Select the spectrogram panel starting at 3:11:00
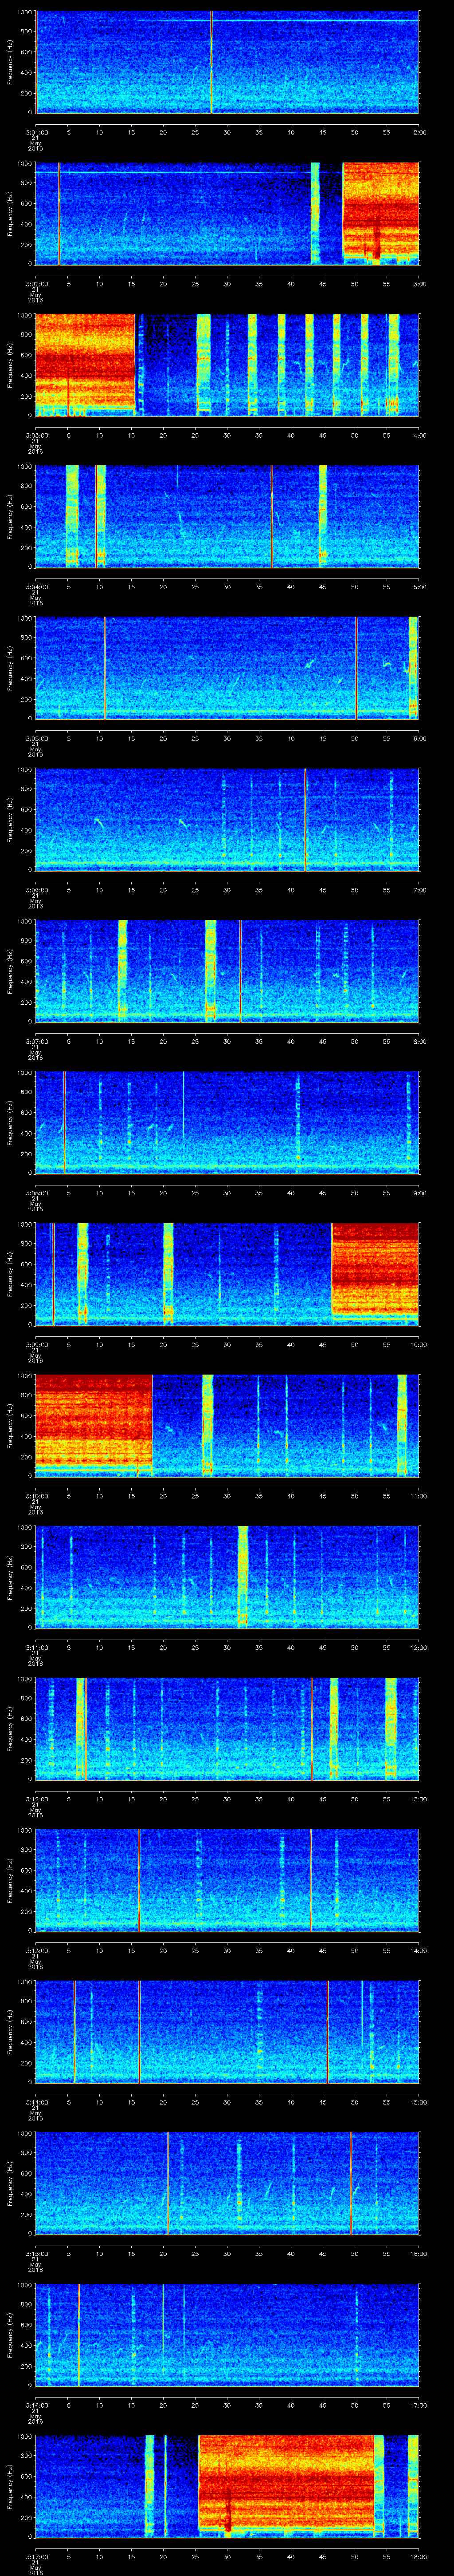The width and height of the screenshot is (454, 2576). coord(227,1577)
